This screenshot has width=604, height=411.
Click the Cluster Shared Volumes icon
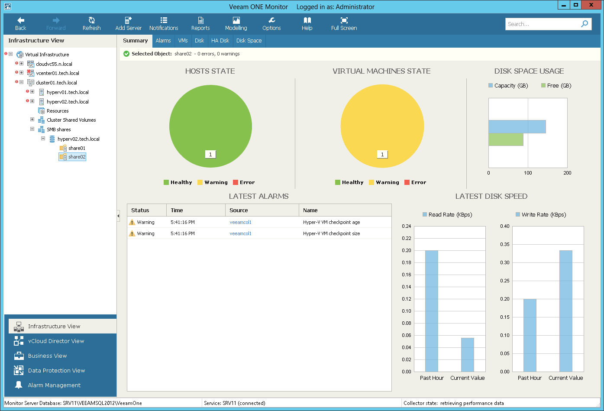42,120
